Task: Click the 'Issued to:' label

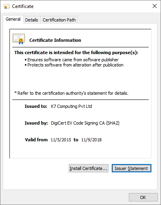Action: 36,106
